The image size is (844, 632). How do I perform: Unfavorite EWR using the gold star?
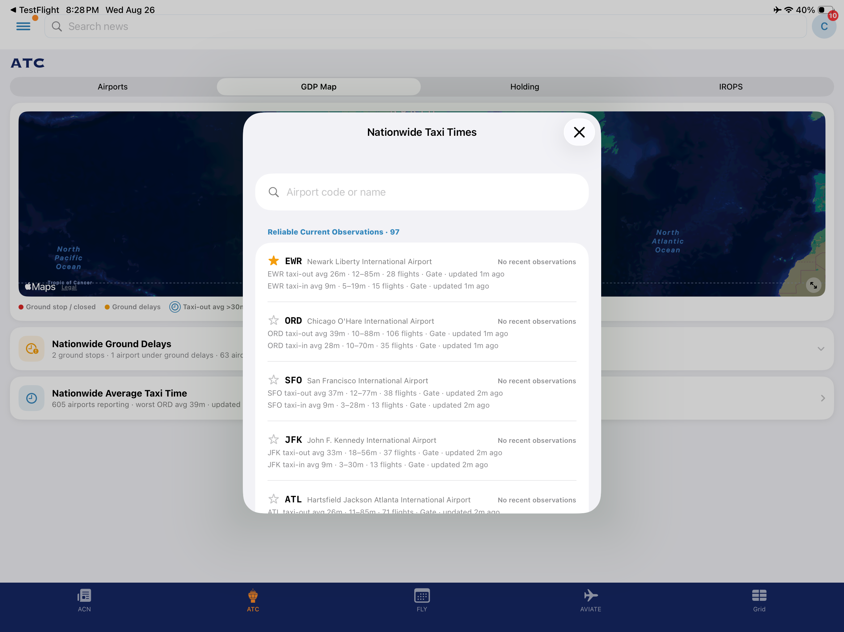point(274,261)
